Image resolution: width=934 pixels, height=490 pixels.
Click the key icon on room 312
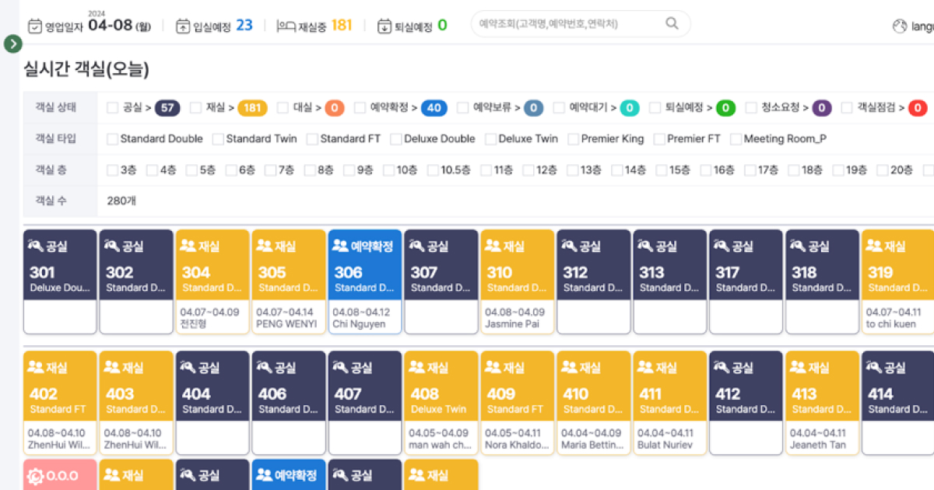pyautogui.click(x=571, y=246)
